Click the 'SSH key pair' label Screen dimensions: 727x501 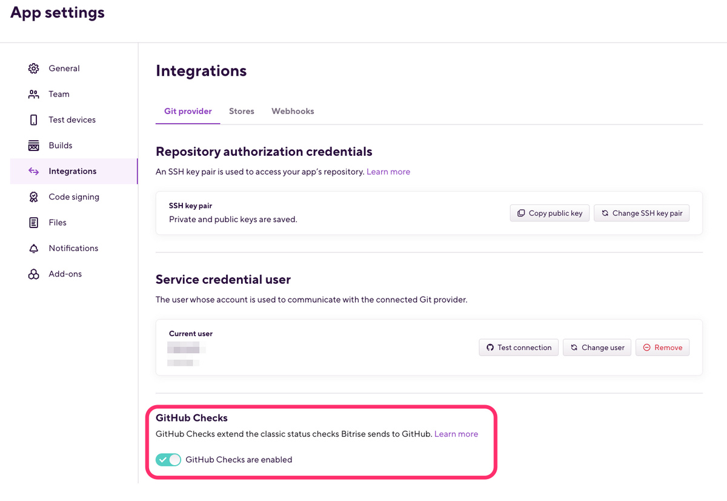click(x=190, y=206)
